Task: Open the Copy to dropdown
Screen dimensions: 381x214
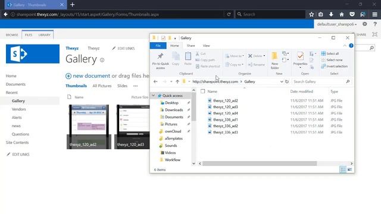Action: tap(234, 65)
